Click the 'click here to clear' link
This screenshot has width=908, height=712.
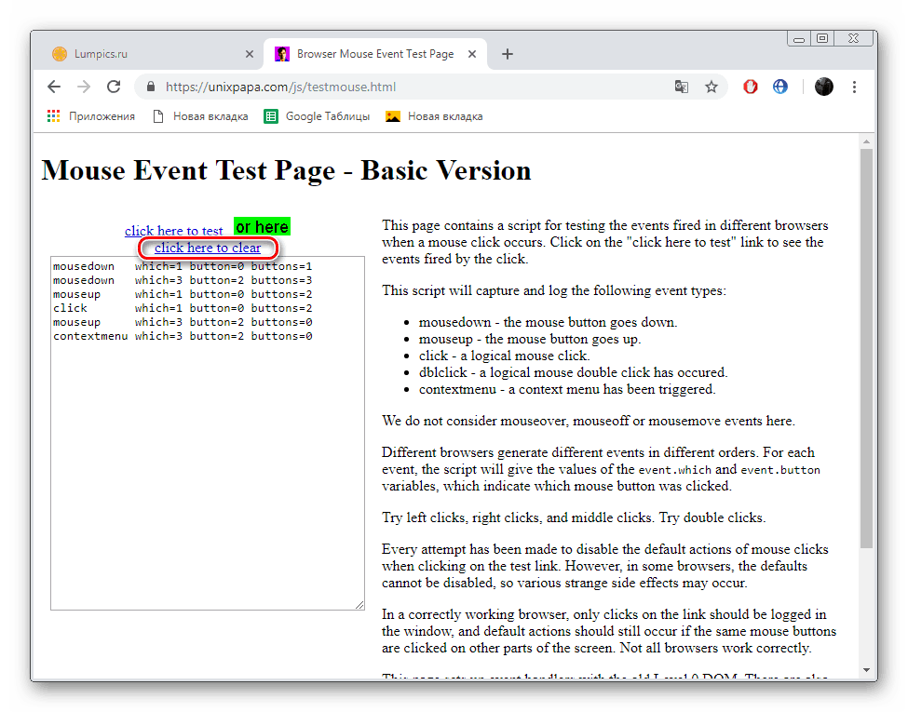coord(208,249)
